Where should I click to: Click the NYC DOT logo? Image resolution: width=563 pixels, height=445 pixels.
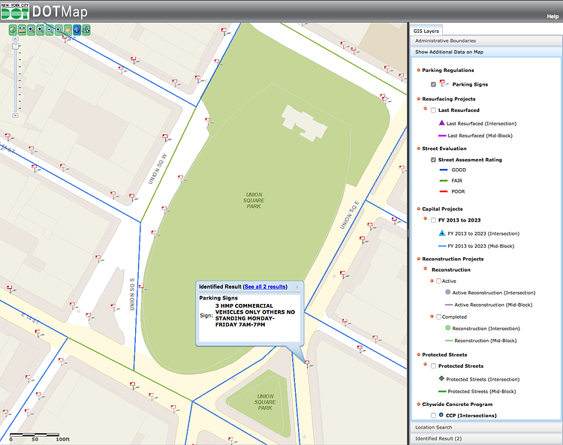tap(15, 11)
